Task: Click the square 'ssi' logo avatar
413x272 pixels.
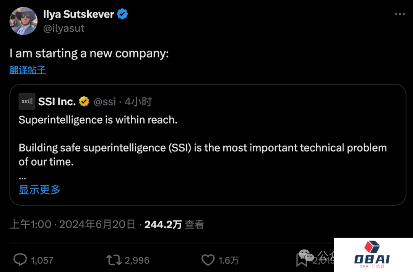Action: [x=26, y=101]
